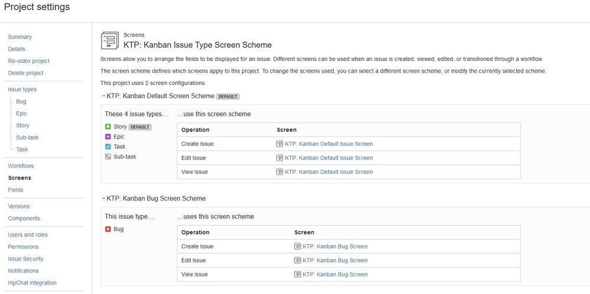Screen dimensions: 590x294
Task: Click the DEFAULT badge next to Story
Action: click(140, 127)
